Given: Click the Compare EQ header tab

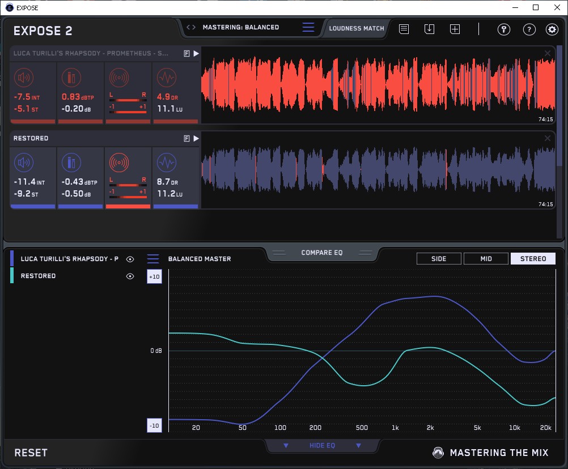Looking at the screenshot, I should 322,253.
